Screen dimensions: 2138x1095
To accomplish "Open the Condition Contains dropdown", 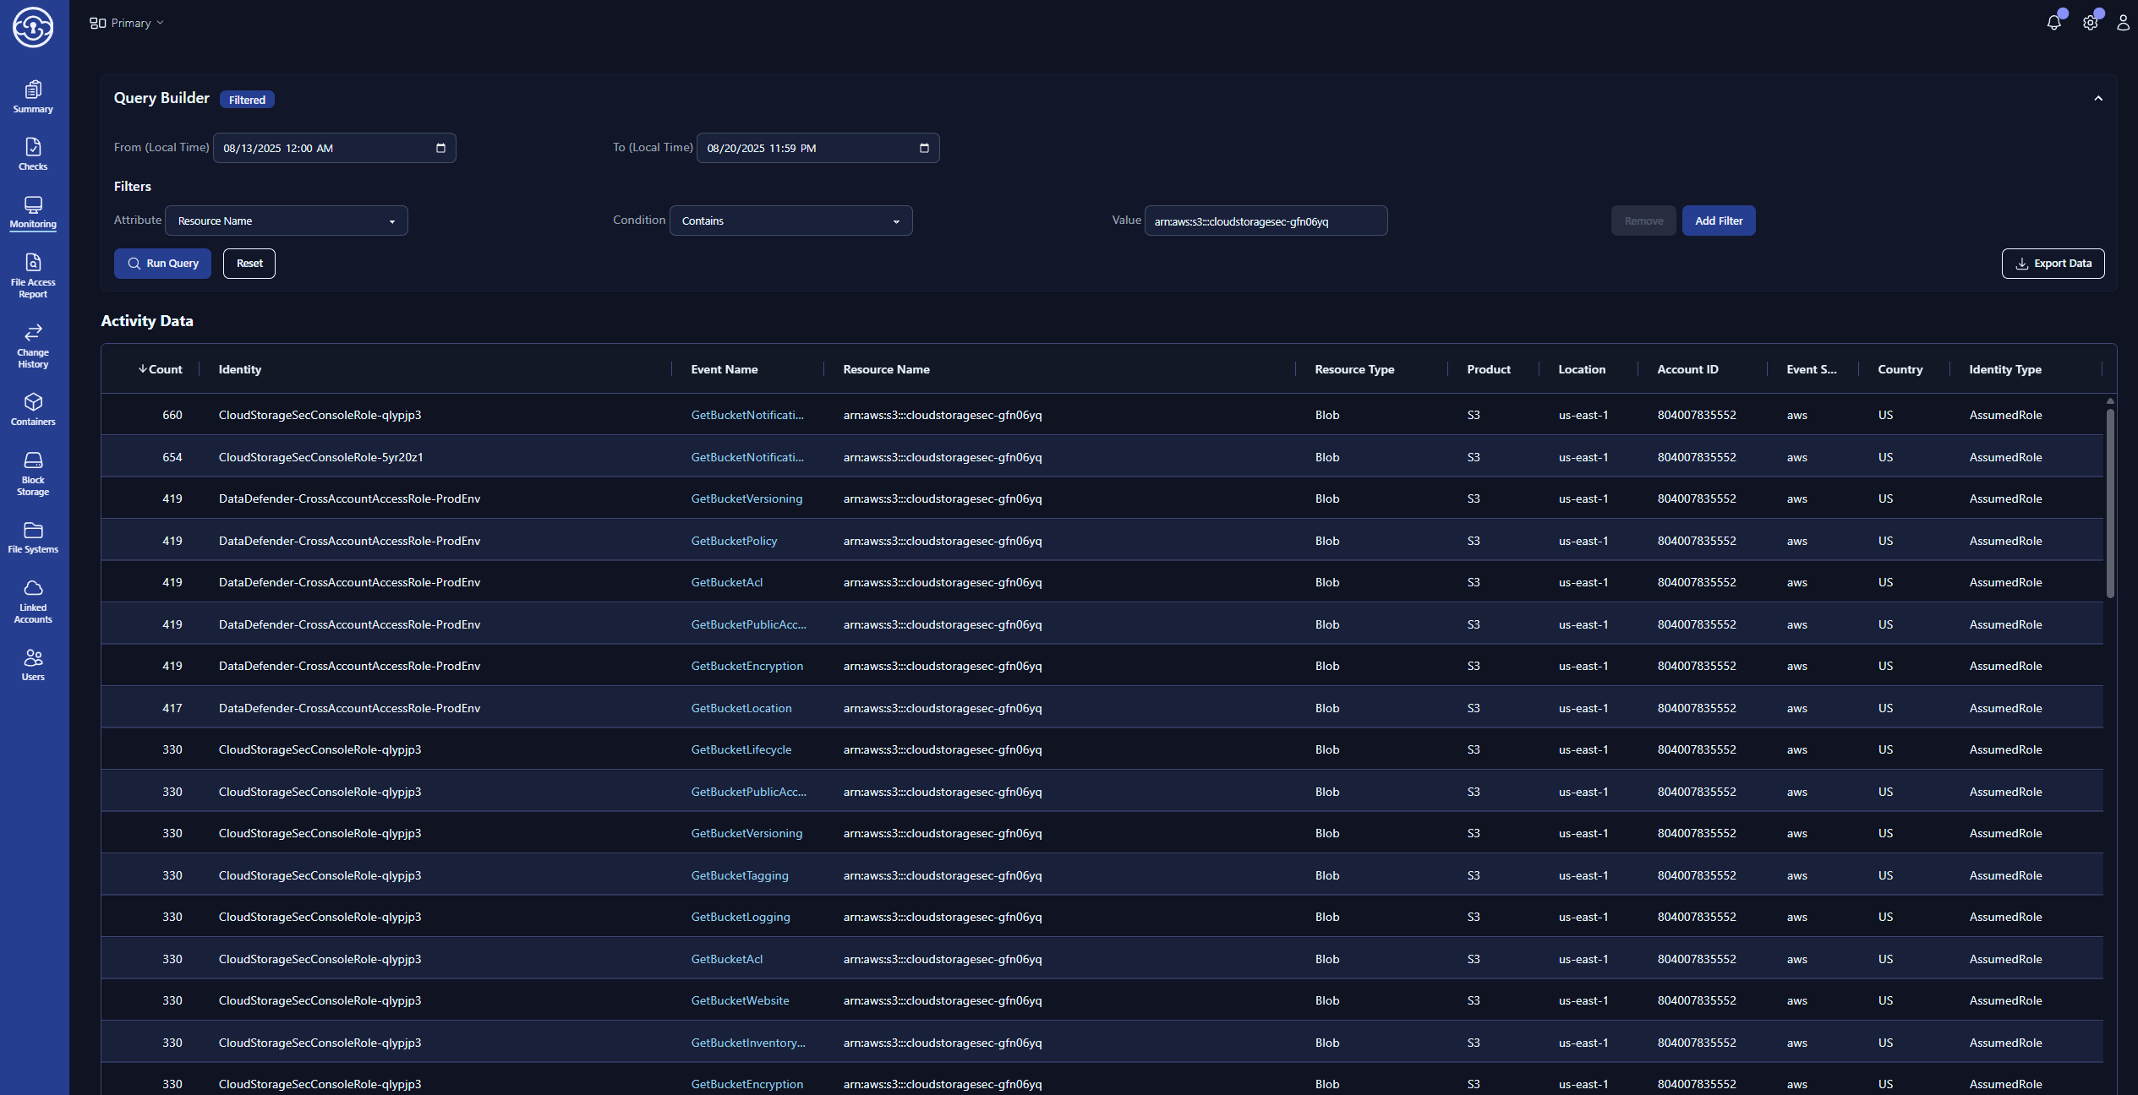I will 791,221.
